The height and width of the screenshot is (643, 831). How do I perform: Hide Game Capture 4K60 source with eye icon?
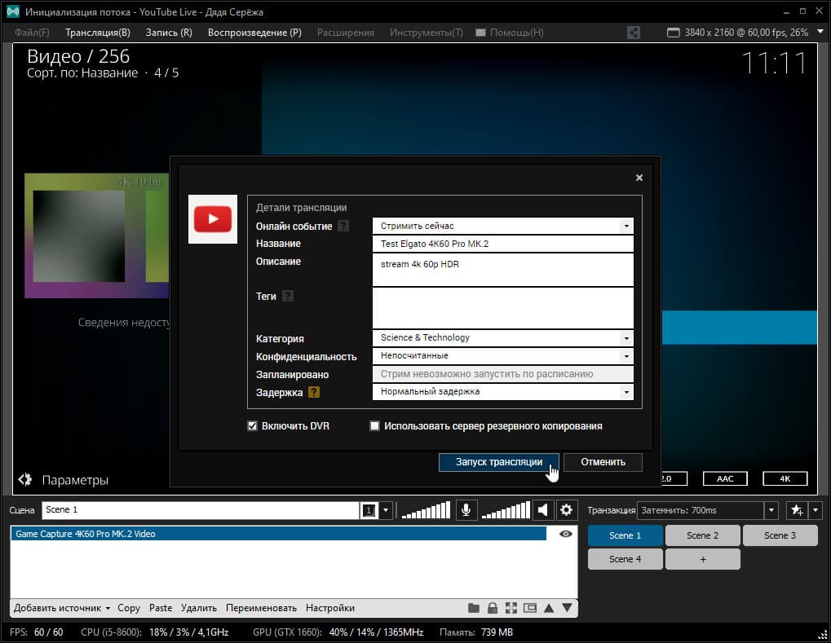pyautogui.click(x=564, y=534)
